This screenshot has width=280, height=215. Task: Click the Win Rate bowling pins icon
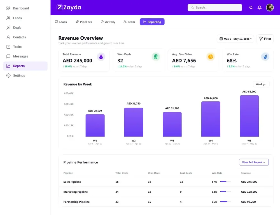click(x=265, y=57)
